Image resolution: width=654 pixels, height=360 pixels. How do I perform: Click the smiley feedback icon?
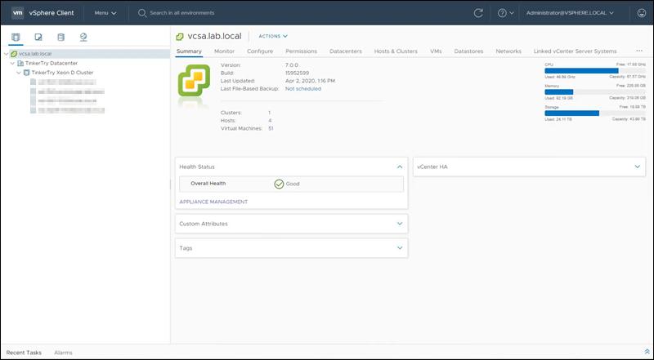click(641, 13)
